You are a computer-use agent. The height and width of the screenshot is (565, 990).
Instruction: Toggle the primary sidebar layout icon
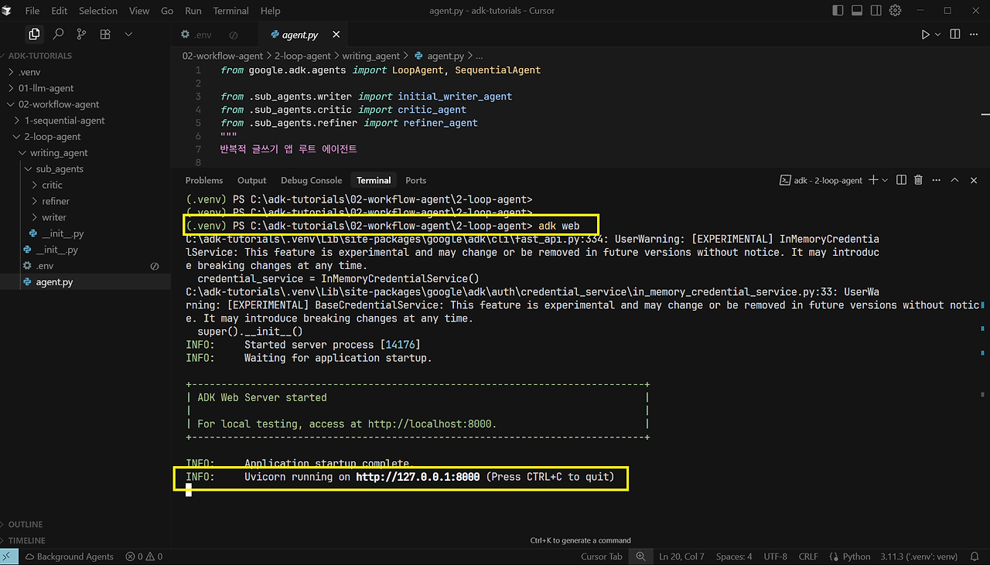coord(839,11)
